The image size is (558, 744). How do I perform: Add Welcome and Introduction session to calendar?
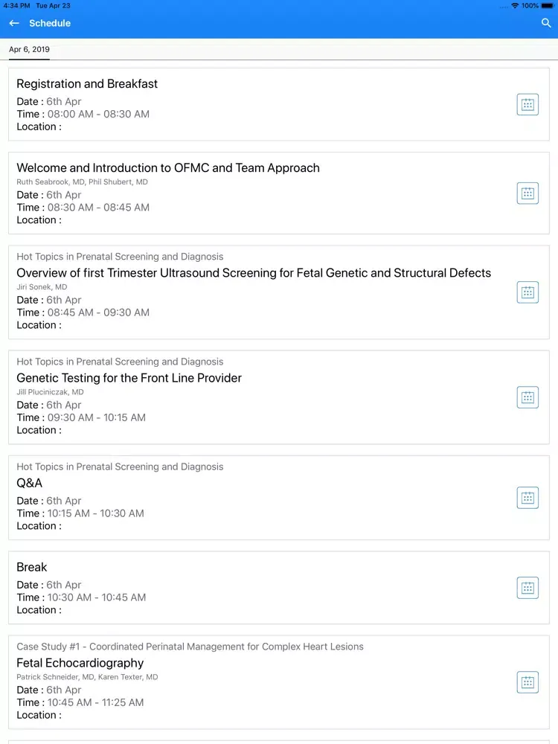coord(527,193)
